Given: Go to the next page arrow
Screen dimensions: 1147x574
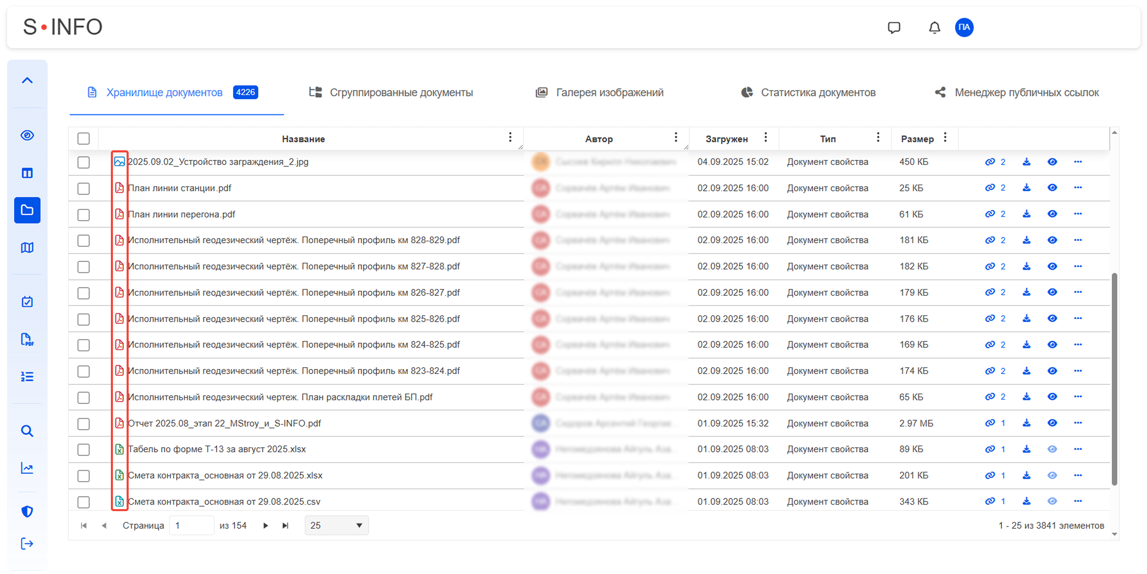Looking at the screenshot, I should 266,525.
